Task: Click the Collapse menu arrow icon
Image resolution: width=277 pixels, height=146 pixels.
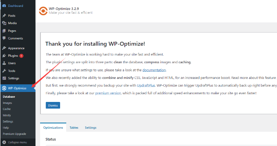Action: pyautogui.click(x=4, y=142)
